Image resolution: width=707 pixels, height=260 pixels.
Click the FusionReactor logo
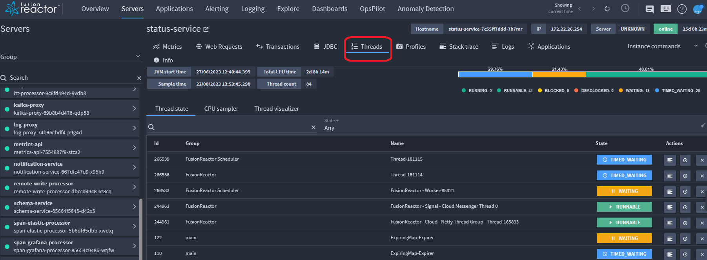33,9
